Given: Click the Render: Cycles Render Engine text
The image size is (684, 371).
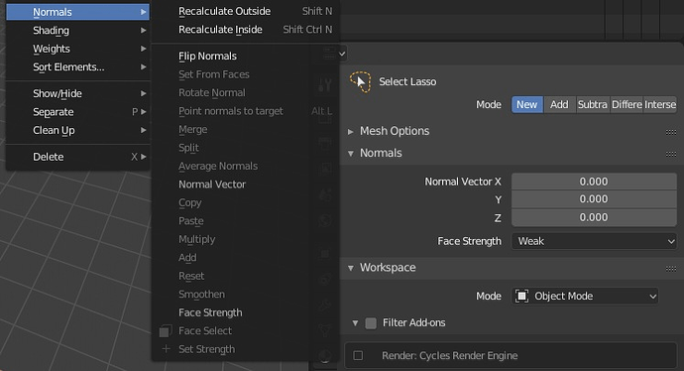Looking at the screenshot, I should click(x=450, y=356).
